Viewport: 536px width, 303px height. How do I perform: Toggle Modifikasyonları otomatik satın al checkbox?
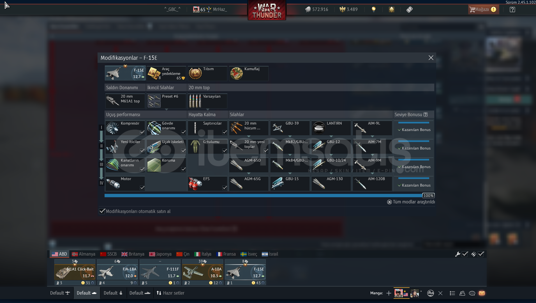(x=102, y=211)
